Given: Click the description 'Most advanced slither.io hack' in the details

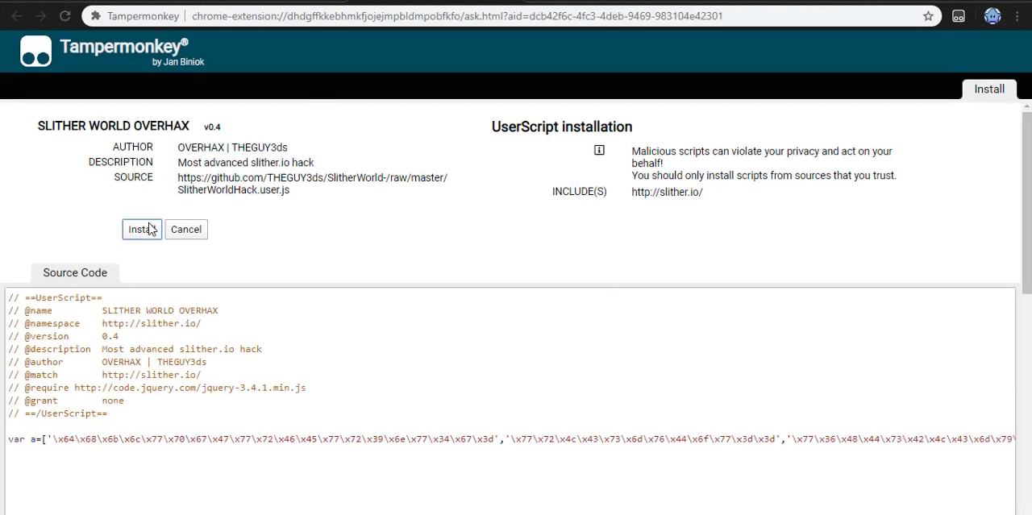Looking at the screenshot, I should point(246,162).
